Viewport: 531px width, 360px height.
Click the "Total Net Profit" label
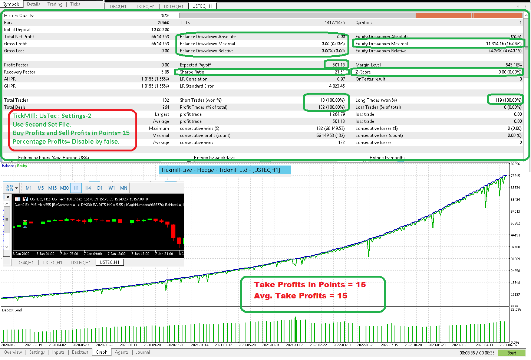coord(19,37)
